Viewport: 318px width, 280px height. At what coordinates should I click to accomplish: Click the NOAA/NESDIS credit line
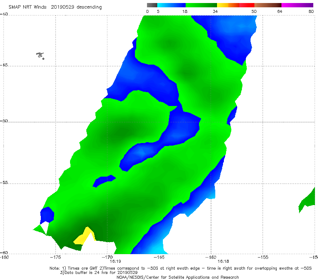click(x=177, y=277)
